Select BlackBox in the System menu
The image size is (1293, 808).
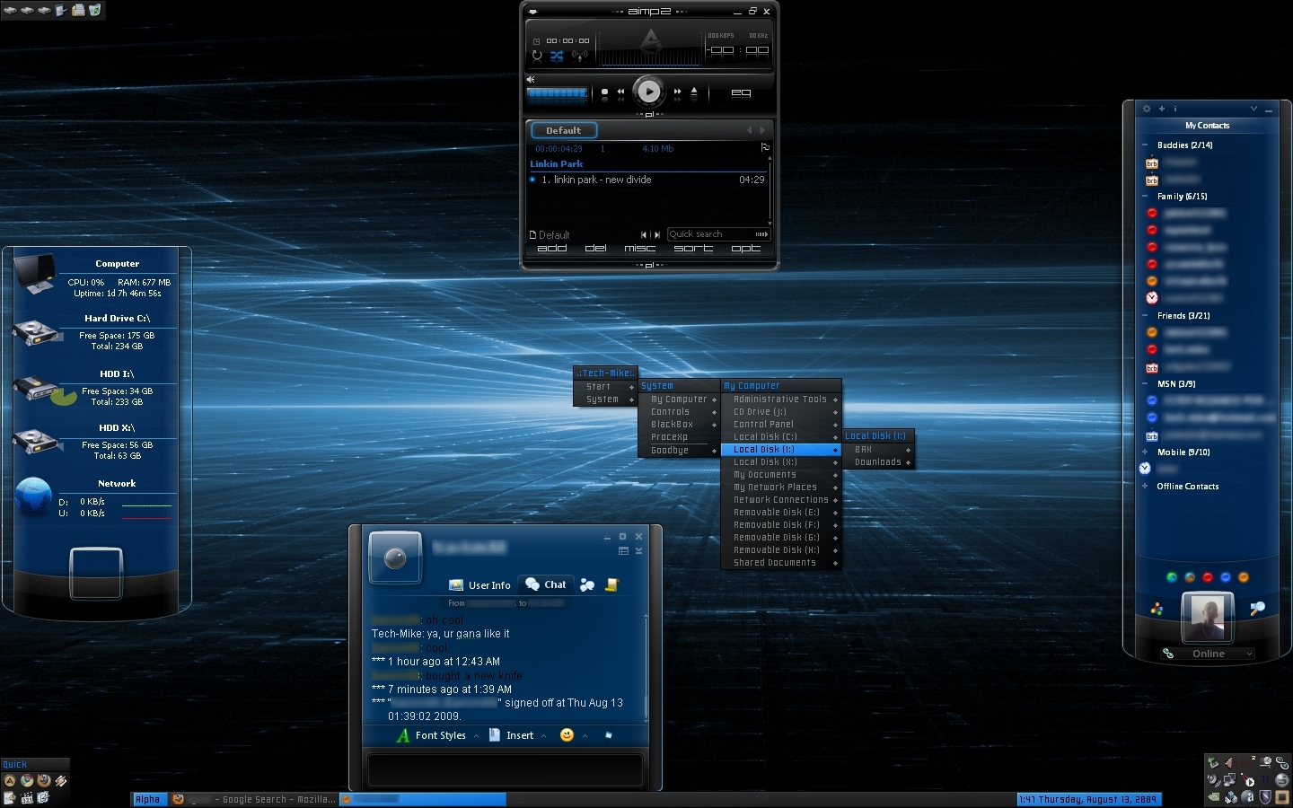tap(680, 425)
